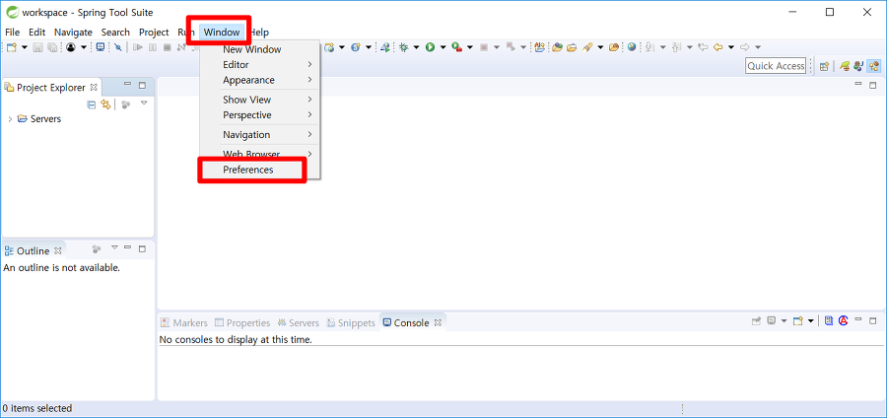Click the globe web browser toolbar icon

[632, 47]
